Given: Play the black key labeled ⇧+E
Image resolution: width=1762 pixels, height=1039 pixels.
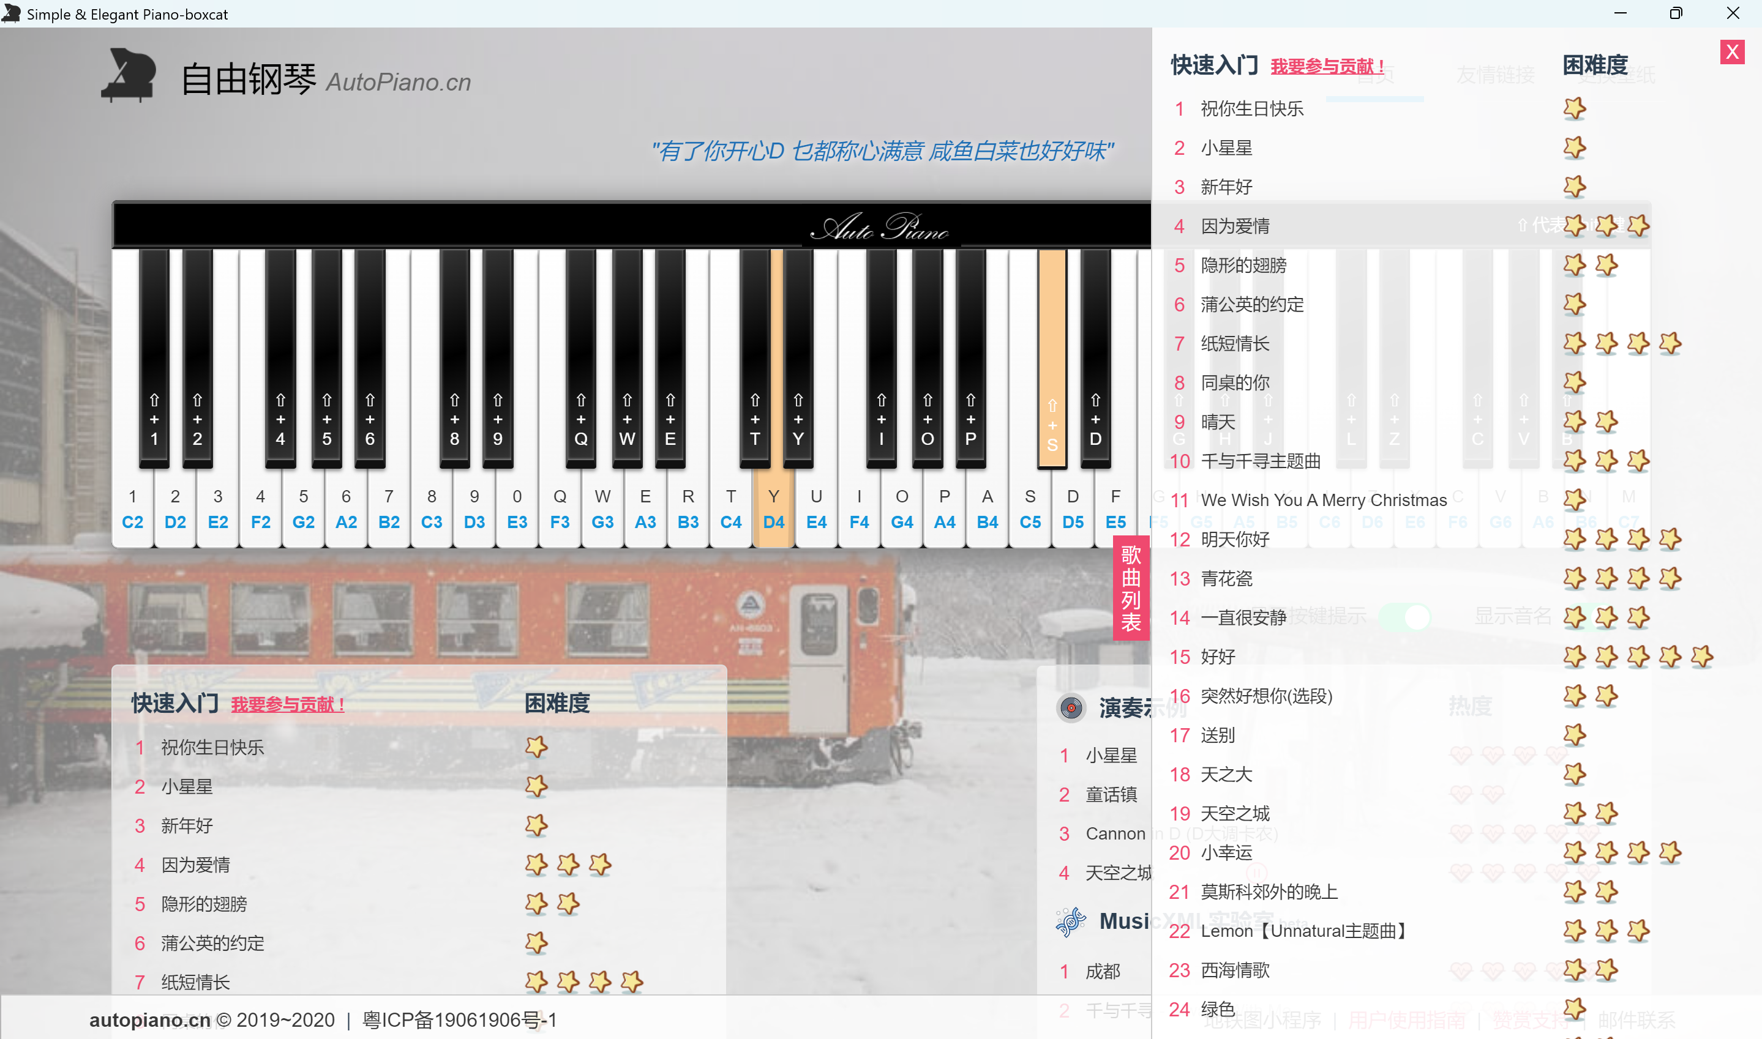Looking at the screenshot, I should tap(670, 358).
